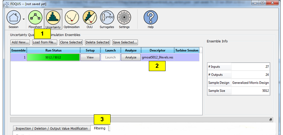Click the Setup column header
This screenshot has height=135, width=283.
pos(90,50)
